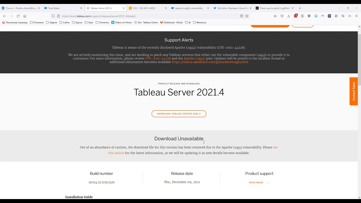The image size is (361, 203).
Task: Open the blue checkmark circle extension
Action: [x=316, y=16]
